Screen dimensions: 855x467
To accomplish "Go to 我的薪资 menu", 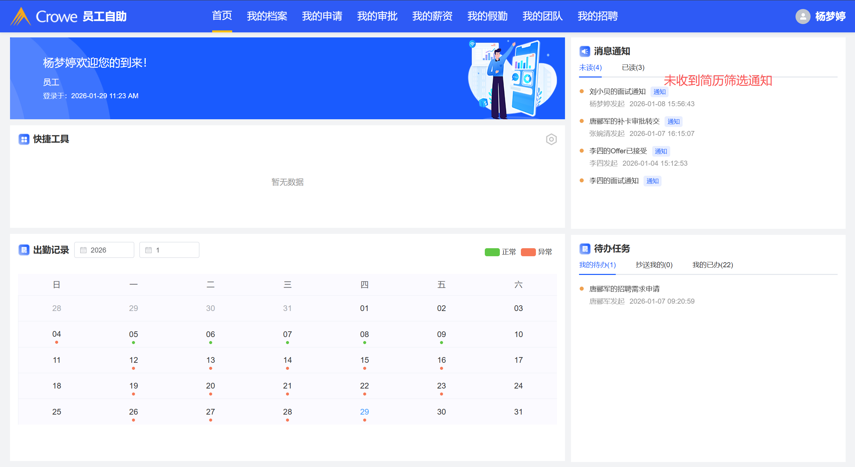I will (432, 16).
